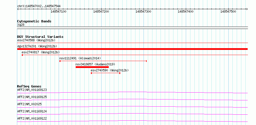Click the 148547300 ruler position label

click(x=143, y=11)
